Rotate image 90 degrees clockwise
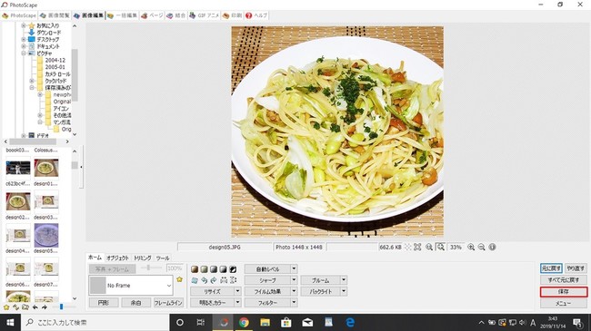The height and width of the screenshot is (331, 591). pos(214,280)
